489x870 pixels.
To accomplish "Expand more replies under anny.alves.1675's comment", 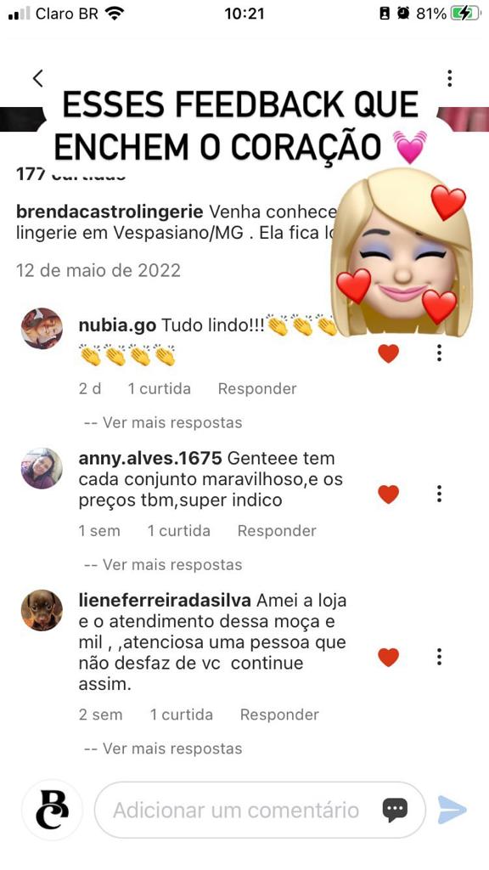I will pos(163,565).
